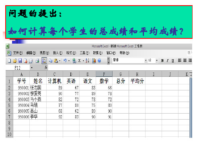
Task: Click the New blank workbook icon
Action: tap(9, 61)
